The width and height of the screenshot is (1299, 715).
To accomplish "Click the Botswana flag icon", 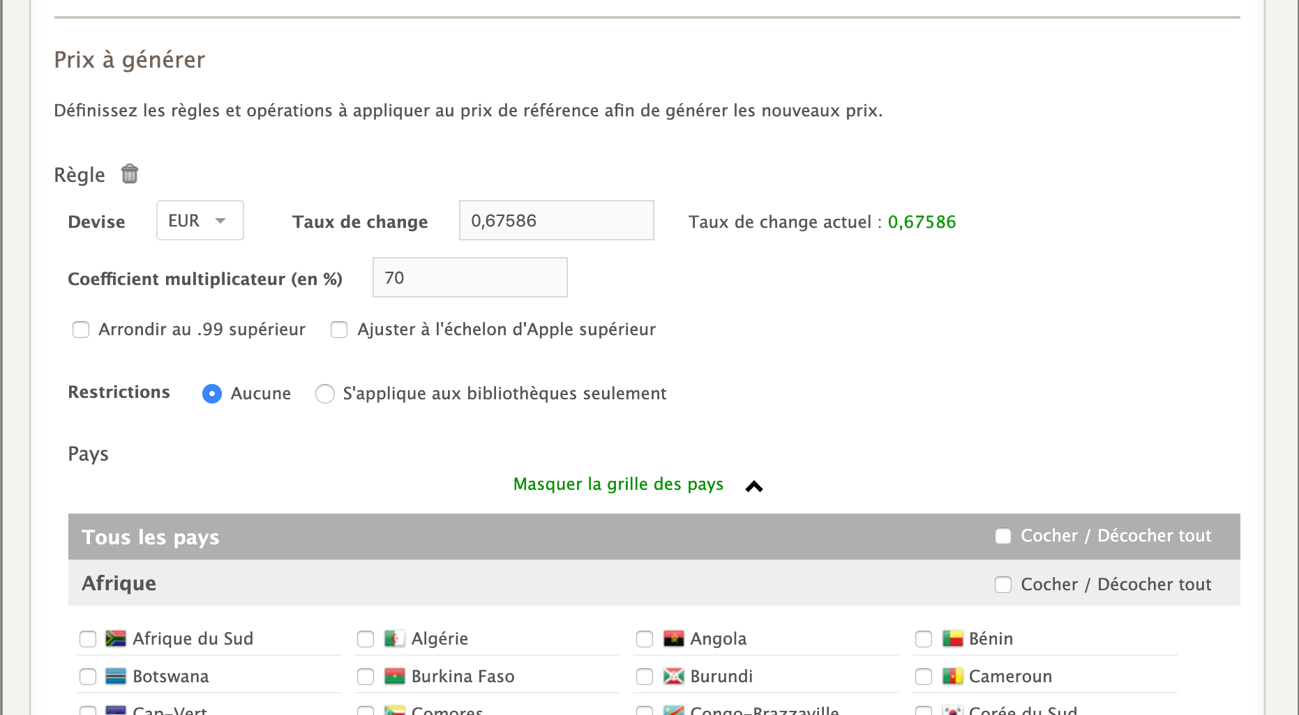I will point(115,676).
